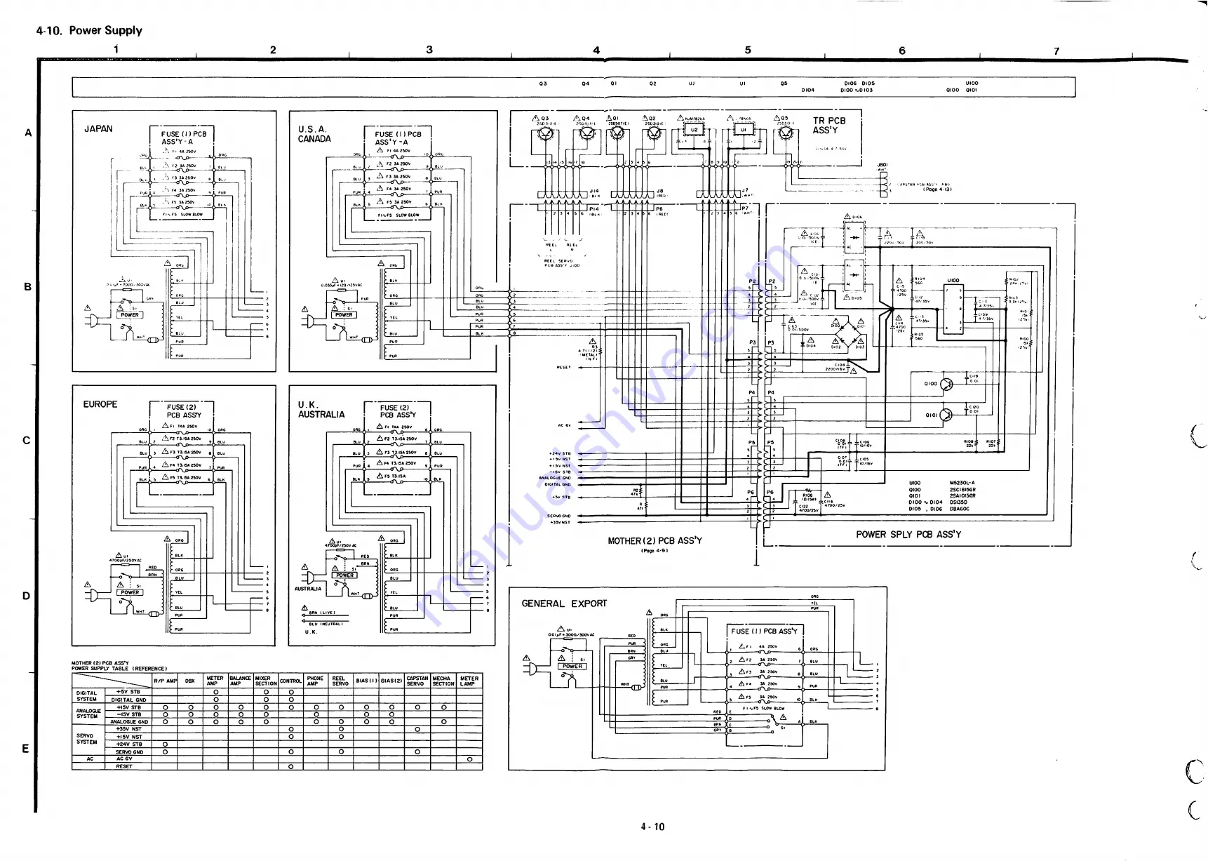Click the 'BIAS (1)' table column header
The width and height of the screenshot is (1208, 861).
(366, 681)
